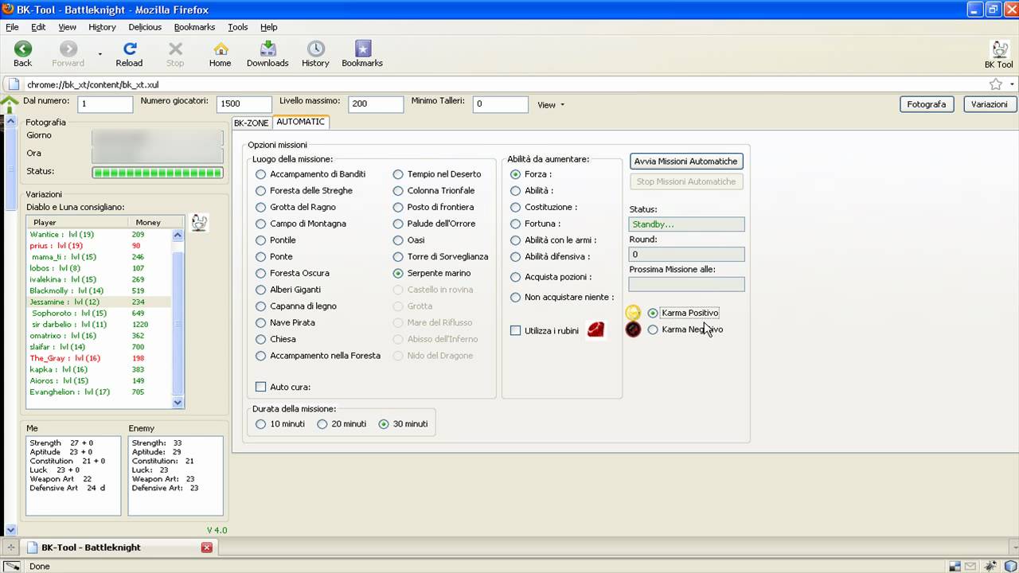Screen dimensions: 1019x573
Task: Choose Costituzione as ability to increase
Action: (x=516, y=207)
